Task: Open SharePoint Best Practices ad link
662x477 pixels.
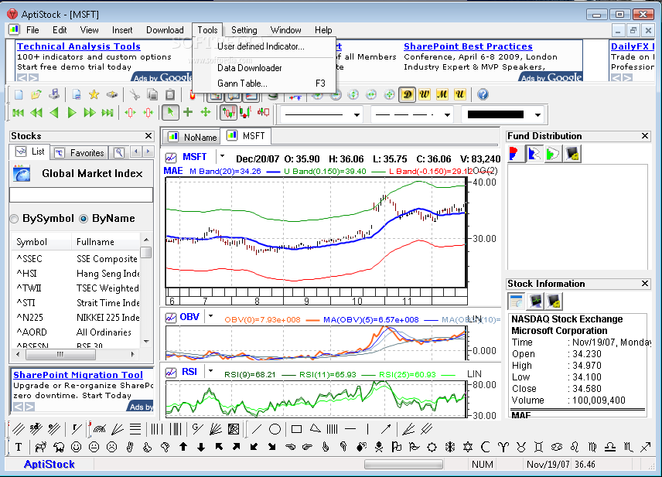Action: 468,46
